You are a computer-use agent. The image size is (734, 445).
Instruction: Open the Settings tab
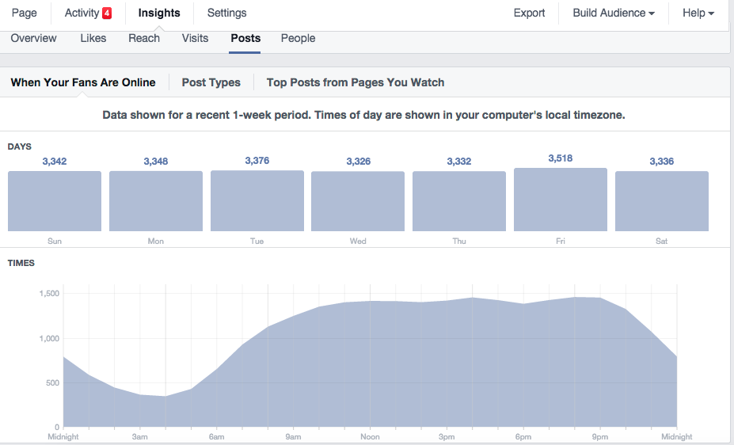[226, 13]
